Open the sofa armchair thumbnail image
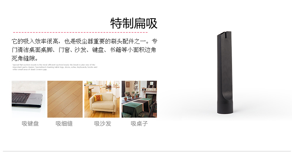This screenshot has height=158, width=292. [x=102, y=99]
